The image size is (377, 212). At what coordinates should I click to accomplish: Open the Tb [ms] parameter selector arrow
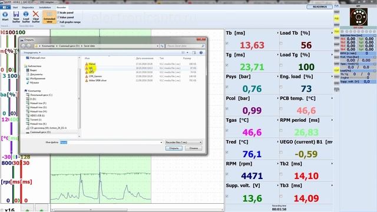[277, 33]
